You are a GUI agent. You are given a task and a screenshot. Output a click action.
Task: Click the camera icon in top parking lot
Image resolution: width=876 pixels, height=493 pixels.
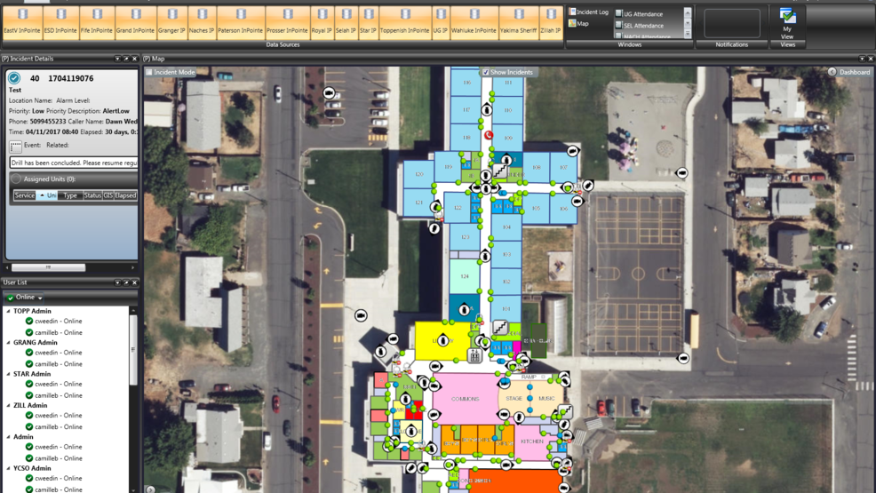[x=329, y=92]
